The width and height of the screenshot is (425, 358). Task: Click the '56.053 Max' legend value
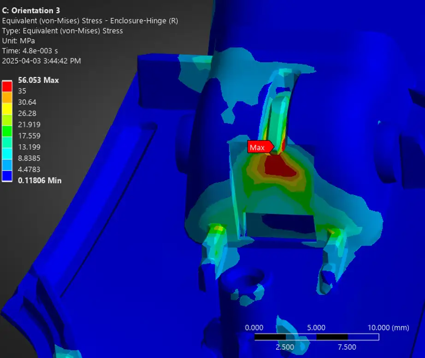tap(38, 80)
